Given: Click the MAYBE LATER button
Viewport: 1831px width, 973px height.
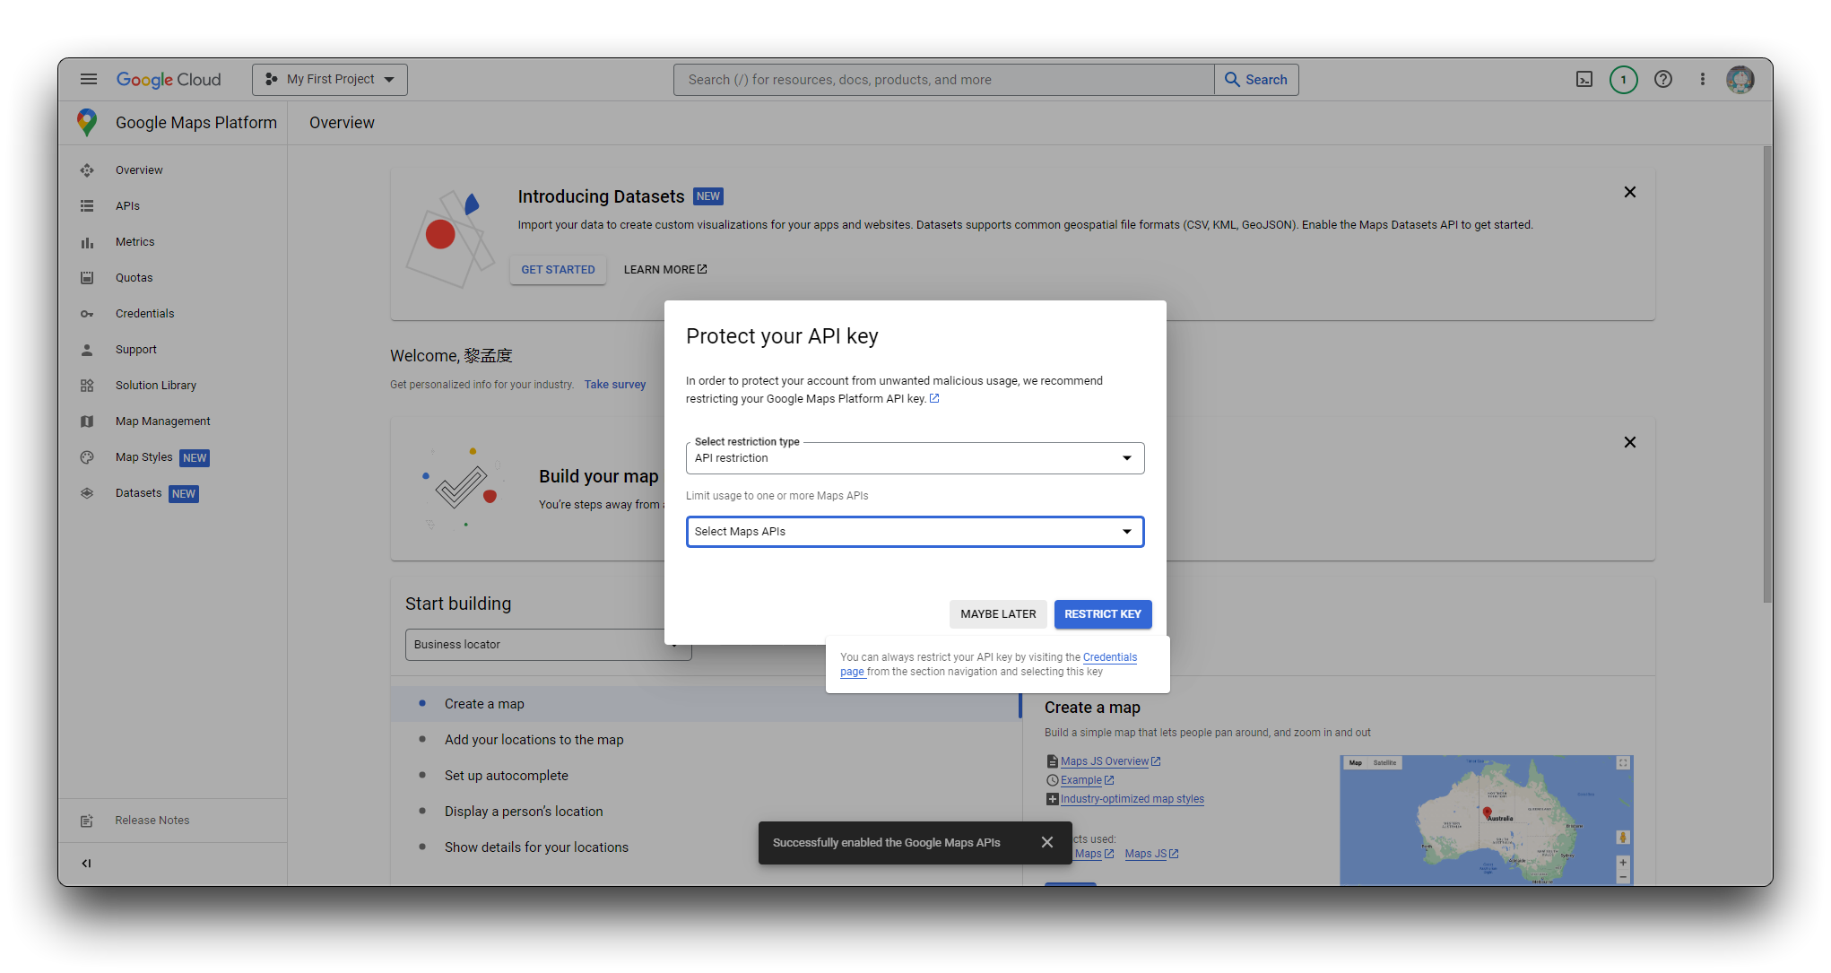Looking at the screenshot, I should point(998,614).
